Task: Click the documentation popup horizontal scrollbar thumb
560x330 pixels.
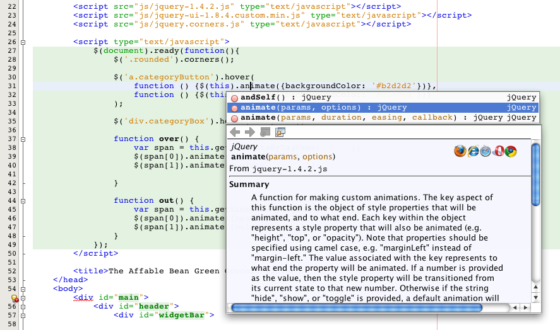Action: [x=357, y=307]
